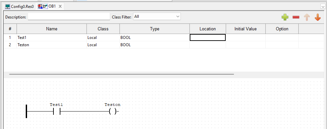Click the left power rail in the diagram

[26, 111]
